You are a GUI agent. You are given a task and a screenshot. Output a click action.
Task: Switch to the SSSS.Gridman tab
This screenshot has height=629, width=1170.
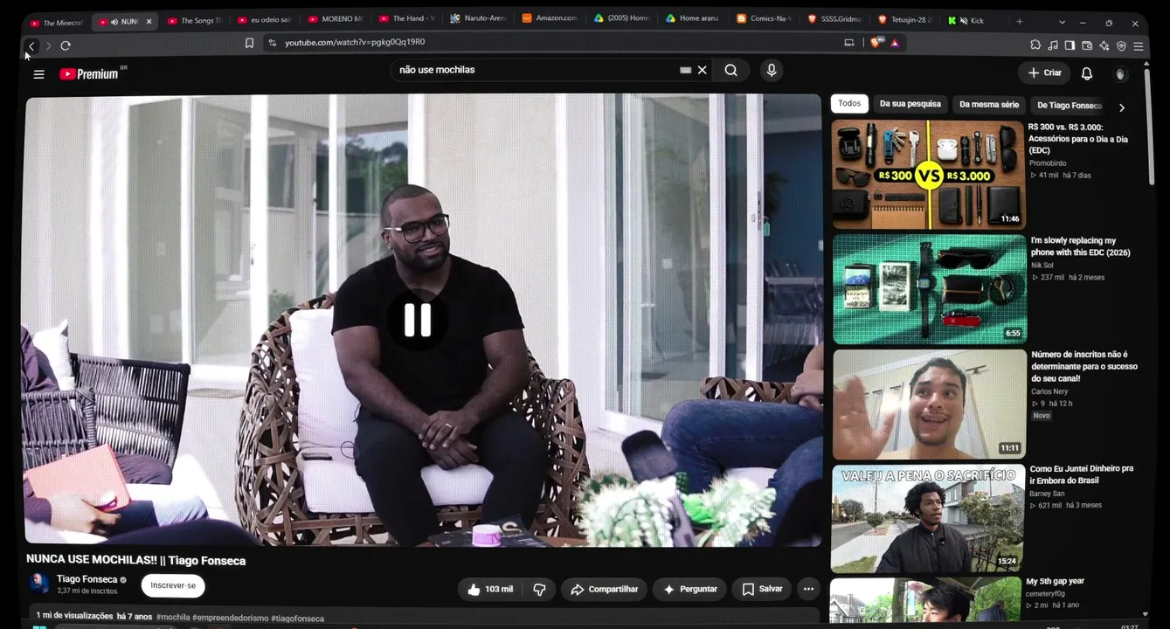(x=835, y=19)
